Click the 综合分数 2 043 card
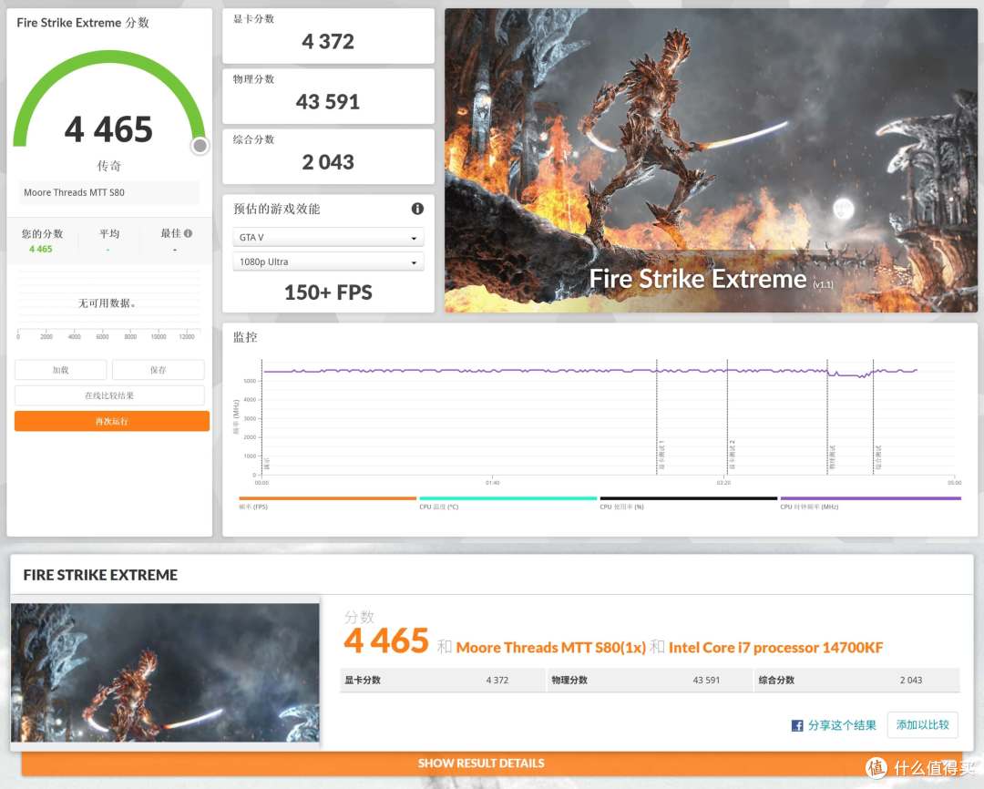This screenshot has height=789, width=984. (328, 157)
